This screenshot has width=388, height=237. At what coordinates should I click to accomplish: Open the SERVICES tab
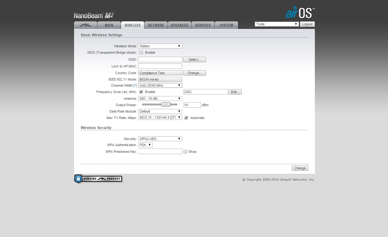click(203, 25)
